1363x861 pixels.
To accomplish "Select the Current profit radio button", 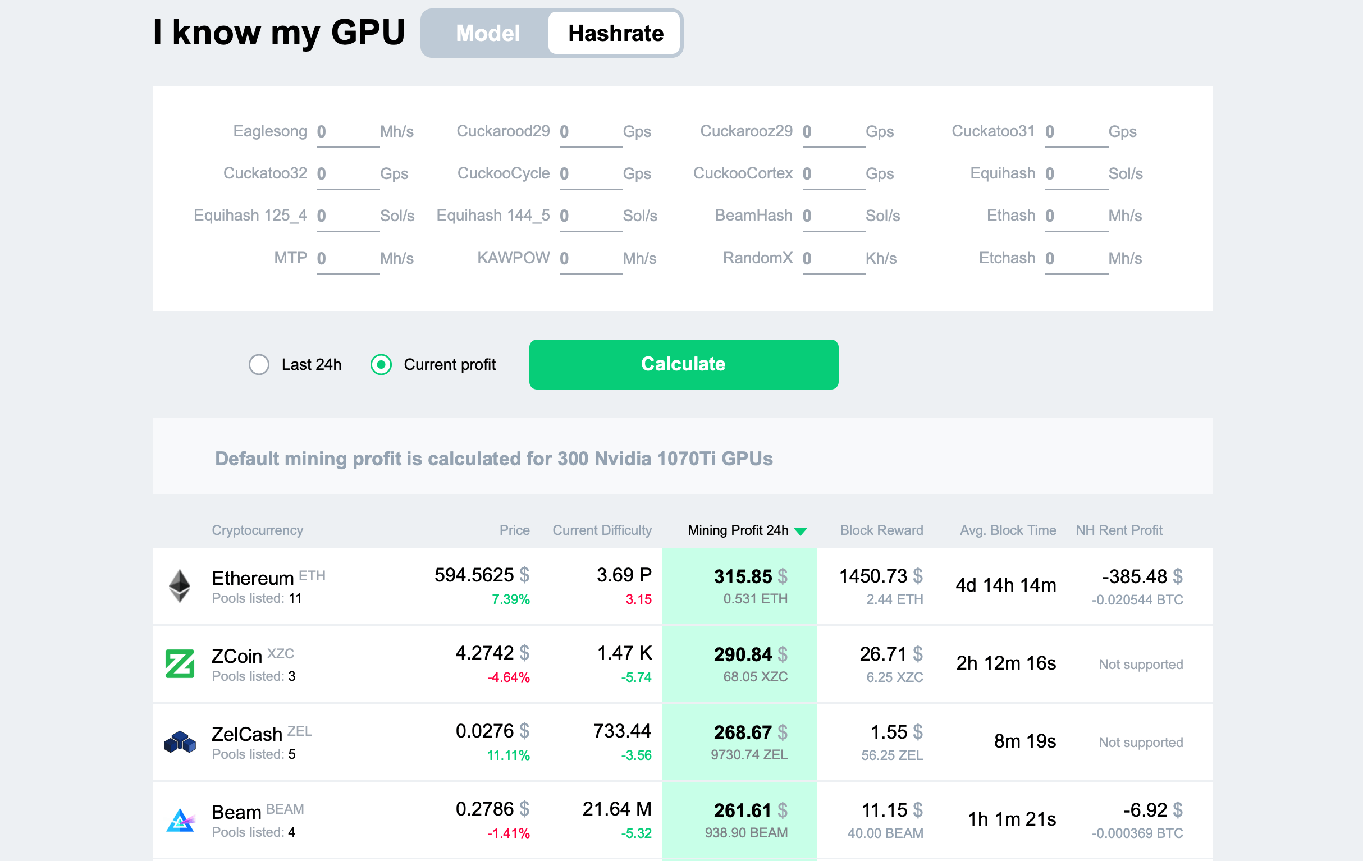I will pos(383,364).
